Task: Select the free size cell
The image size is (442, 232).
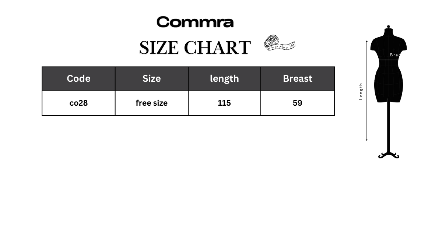Action: 152,103
